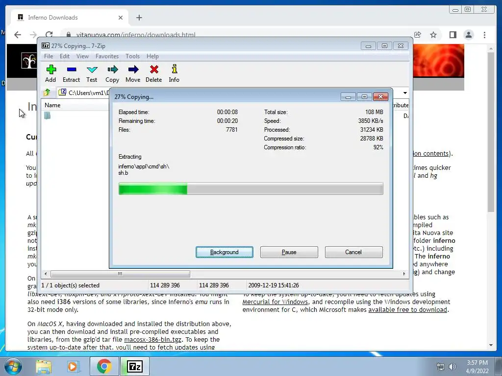The height and width of the screenshot is (376, 502).
Task: Click the 7-Zip path field
Action: click(84, 93)
